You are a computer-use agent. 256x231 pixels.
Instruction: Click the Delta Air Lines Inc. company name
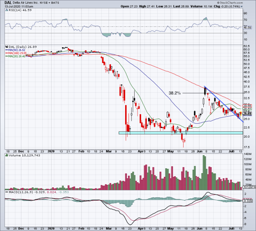point(25,3)
